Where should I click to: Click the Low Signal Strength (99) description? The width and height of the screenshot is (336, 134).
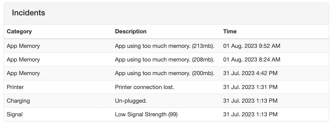click(x=146, y=114)
